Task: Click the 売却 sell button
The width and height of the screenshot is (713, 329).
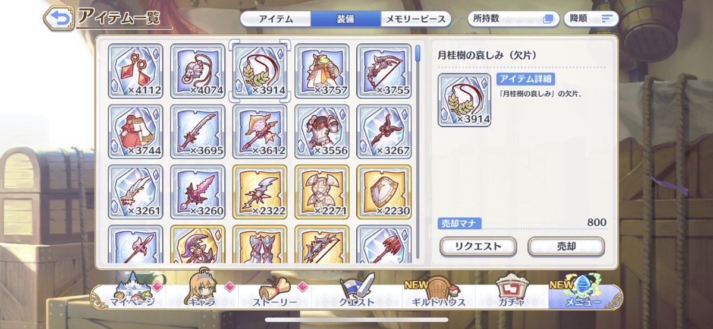Action: click(566, 246)
